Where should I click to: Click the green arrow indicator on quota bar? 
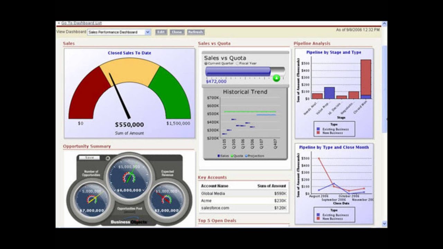[276, 78]
